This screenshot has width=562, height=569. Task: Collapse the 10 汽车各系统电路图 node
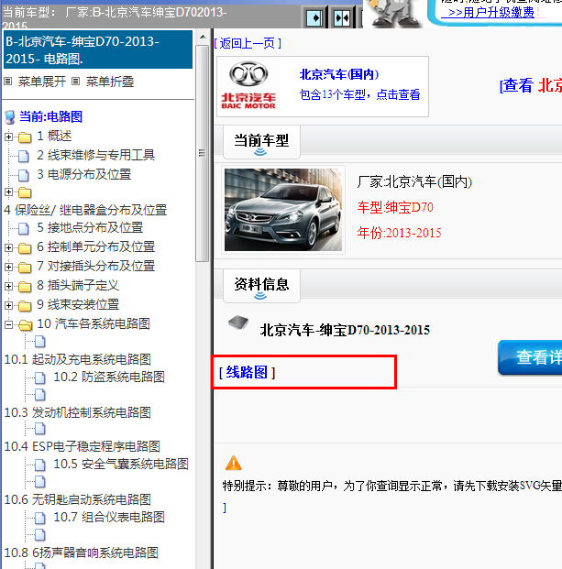pos(9,324)
